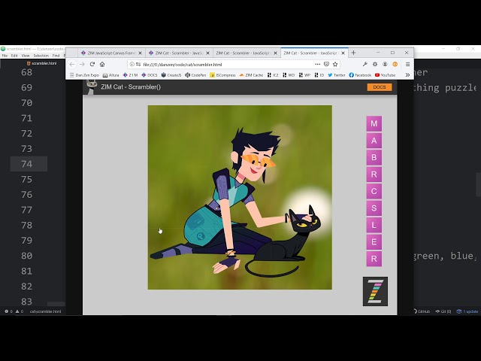Open the DOCS bookmark in bookmarks bar
Image resolution: width=481 pixels, height=361 pixels.
150,75
